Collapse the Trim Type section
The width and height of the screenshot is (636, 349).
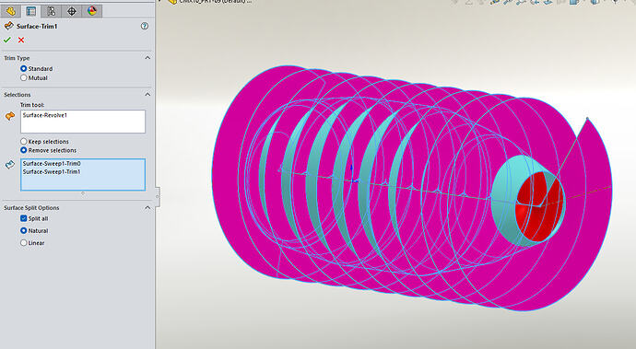click(147, 58)
